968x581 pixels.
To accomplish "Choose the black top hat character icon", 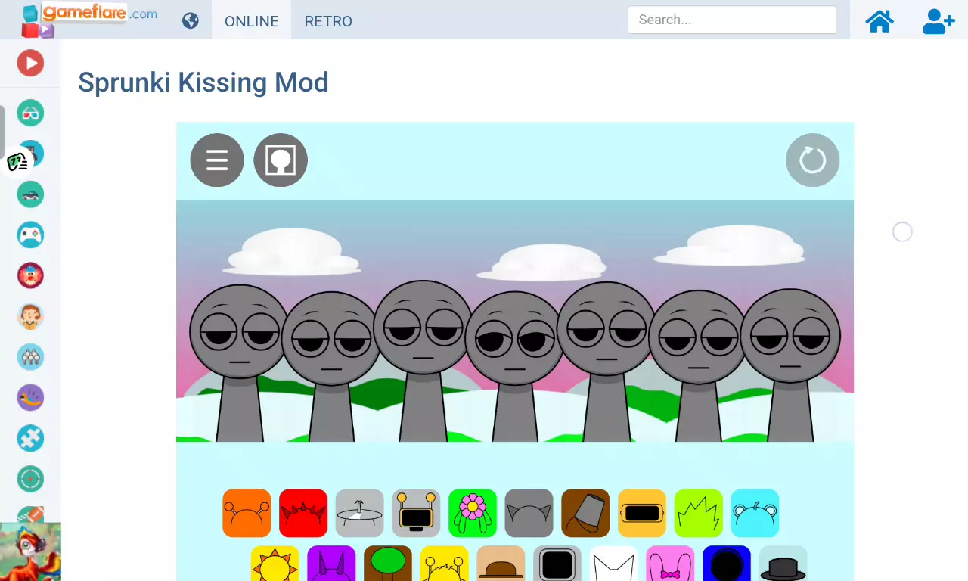I will tap(783, 564).
